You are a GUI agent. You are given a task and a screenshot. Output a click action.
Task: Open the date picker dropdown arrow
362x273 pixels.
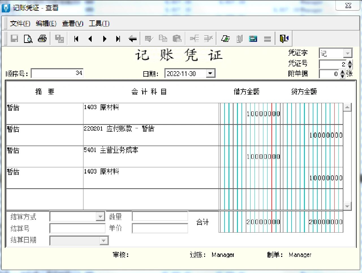tap(210, 73)
